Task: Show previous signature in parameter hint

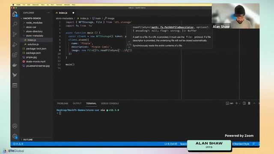Action: (x=129, y=42)
